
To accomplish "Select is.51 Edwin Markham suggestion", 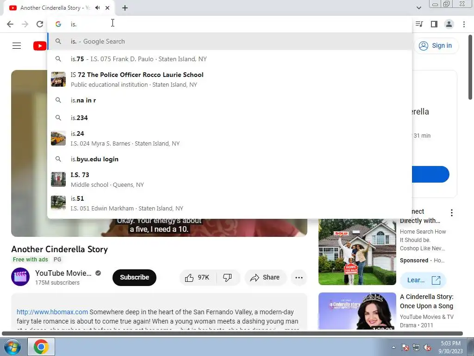I will [230, 203].
